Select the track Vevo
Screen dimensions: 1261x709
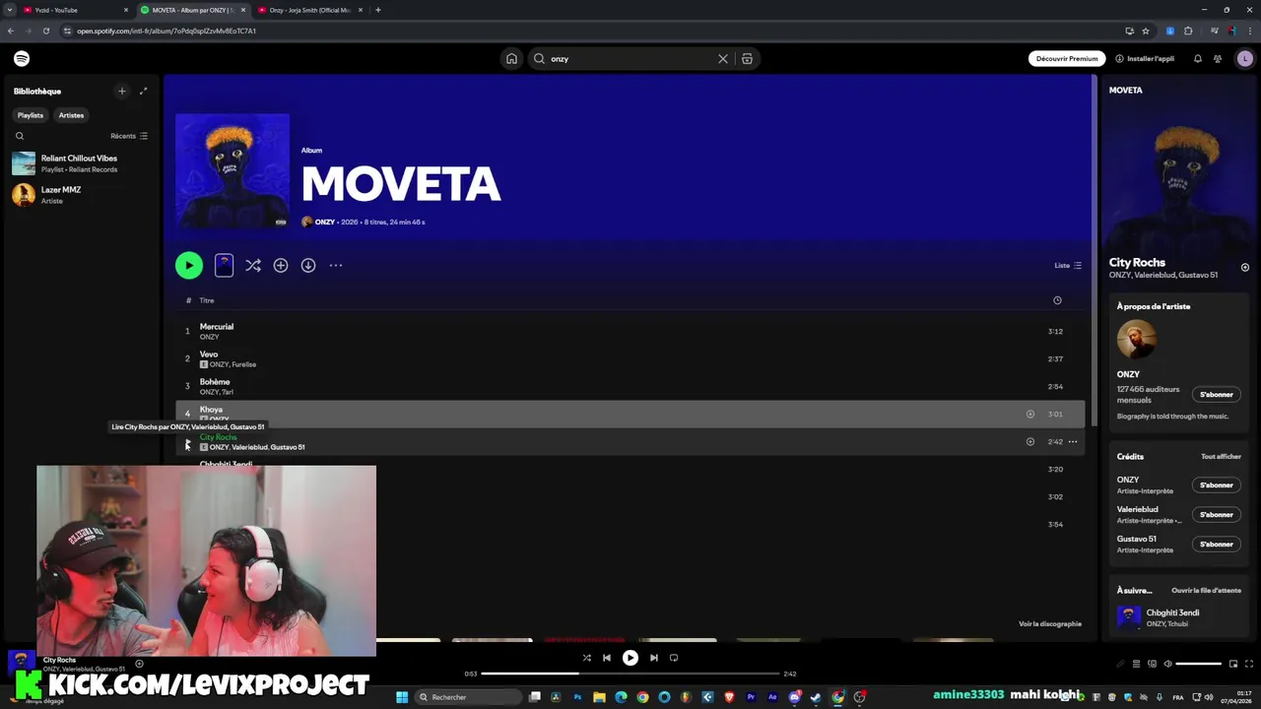point(630,359)
